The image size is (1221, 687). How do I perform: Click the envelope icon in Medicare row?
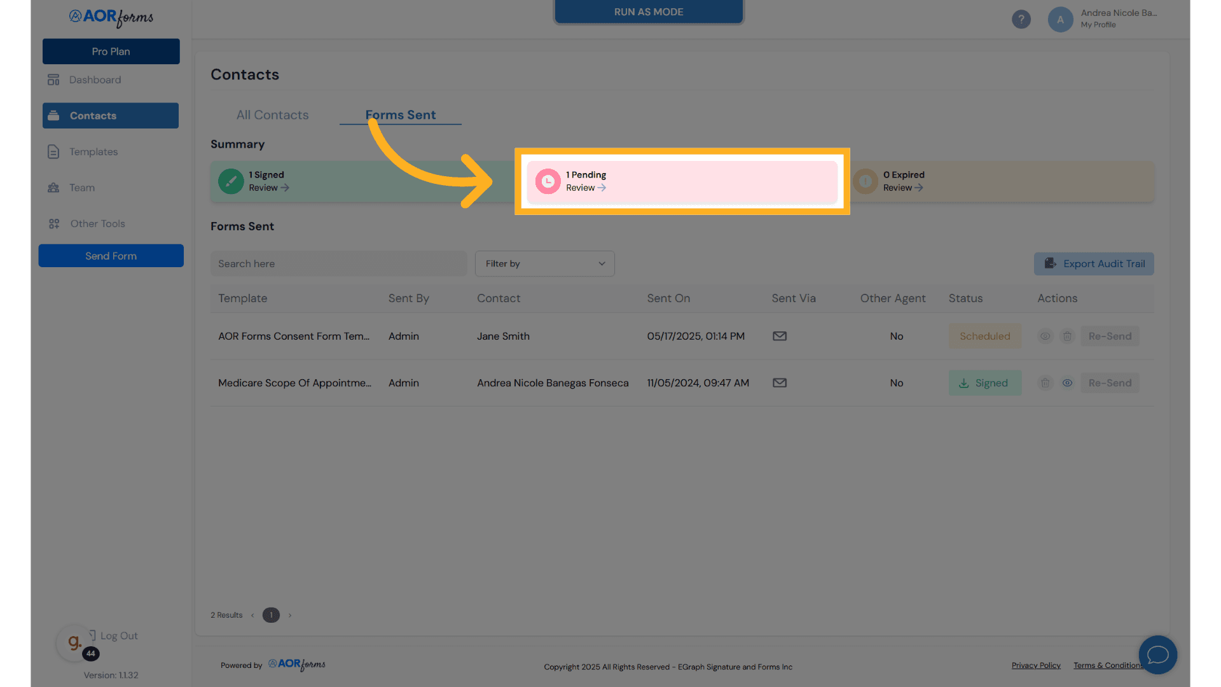[780, 383]
